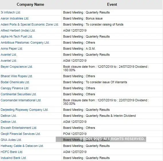163x161 pixels.
Task: Open Avantel Ltd. link in AGM row
Action: [9, 61]
